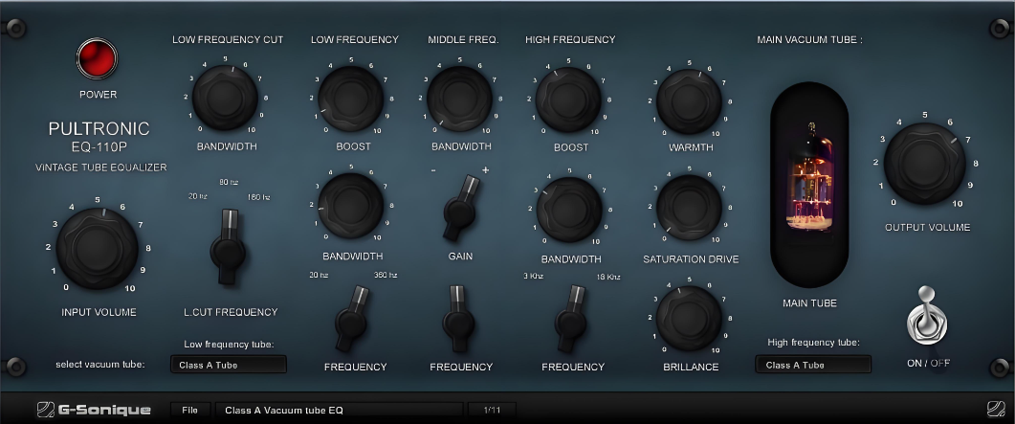Screen dimensions: 1015x424
Task: Click the VINTAGE TUBE EQUALIZER text
Action: pyautogui.click(x=101, y=167)
